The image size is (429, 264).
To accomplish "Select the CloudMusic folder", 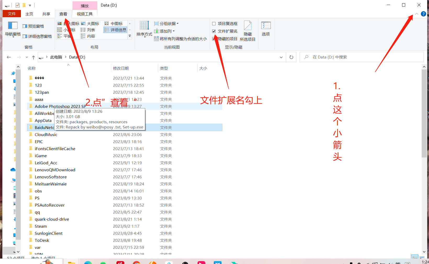I will (x=46, y=135).
